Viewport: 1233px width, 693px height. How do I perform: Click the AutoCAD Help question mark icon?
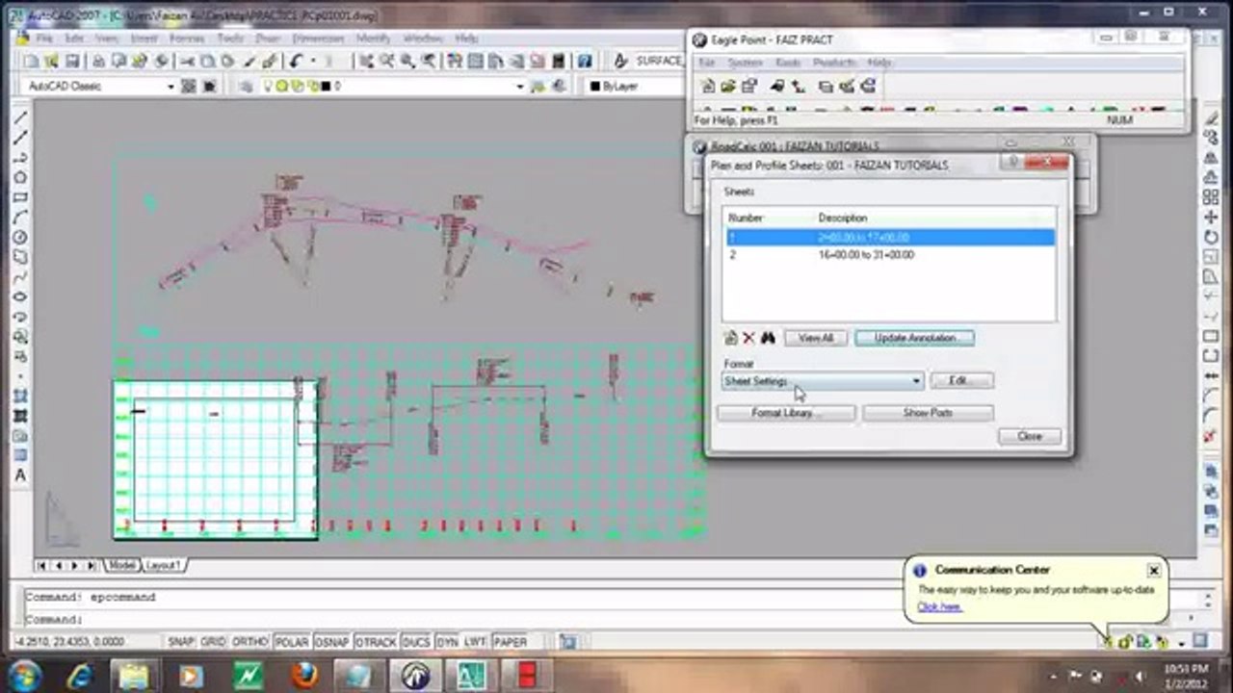584,61
